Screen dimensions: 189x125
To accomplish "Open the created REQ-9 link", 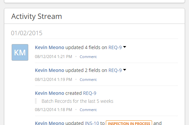I will click(x=90, y=93).
